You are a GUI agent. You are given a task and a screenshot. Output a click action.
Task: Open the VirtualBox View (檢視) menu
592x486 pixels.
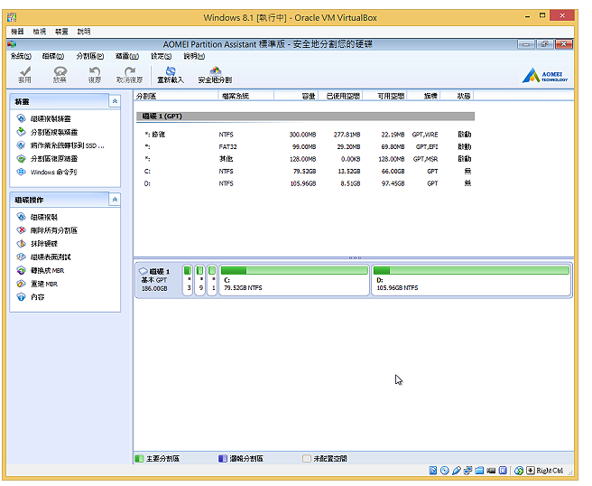coord(40,32)
